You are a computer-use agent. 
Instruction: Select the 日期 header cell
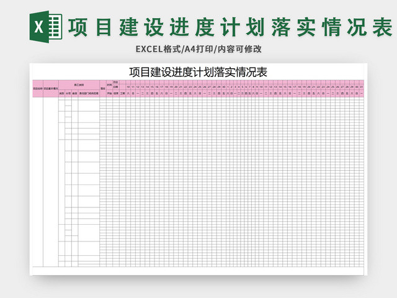click(115, 87)
